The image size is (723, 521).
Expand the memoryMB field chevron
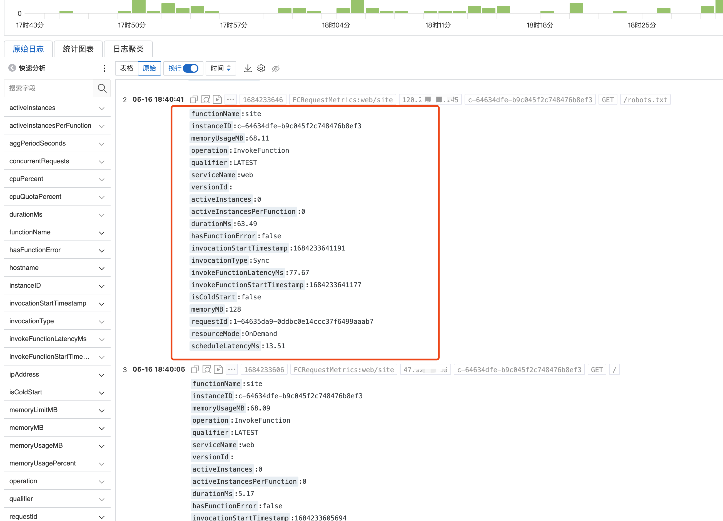pos(102,428)
